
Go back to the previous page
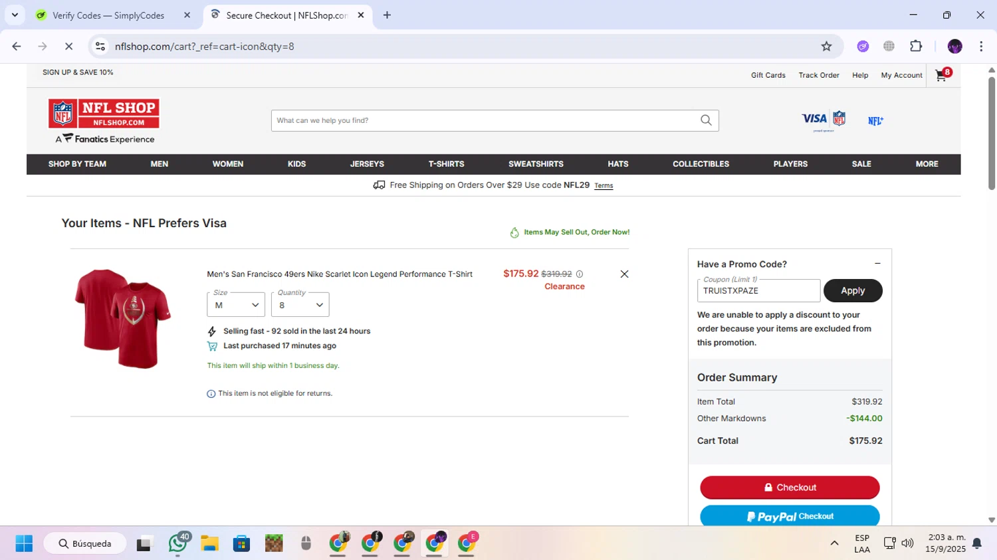[17, 47]
